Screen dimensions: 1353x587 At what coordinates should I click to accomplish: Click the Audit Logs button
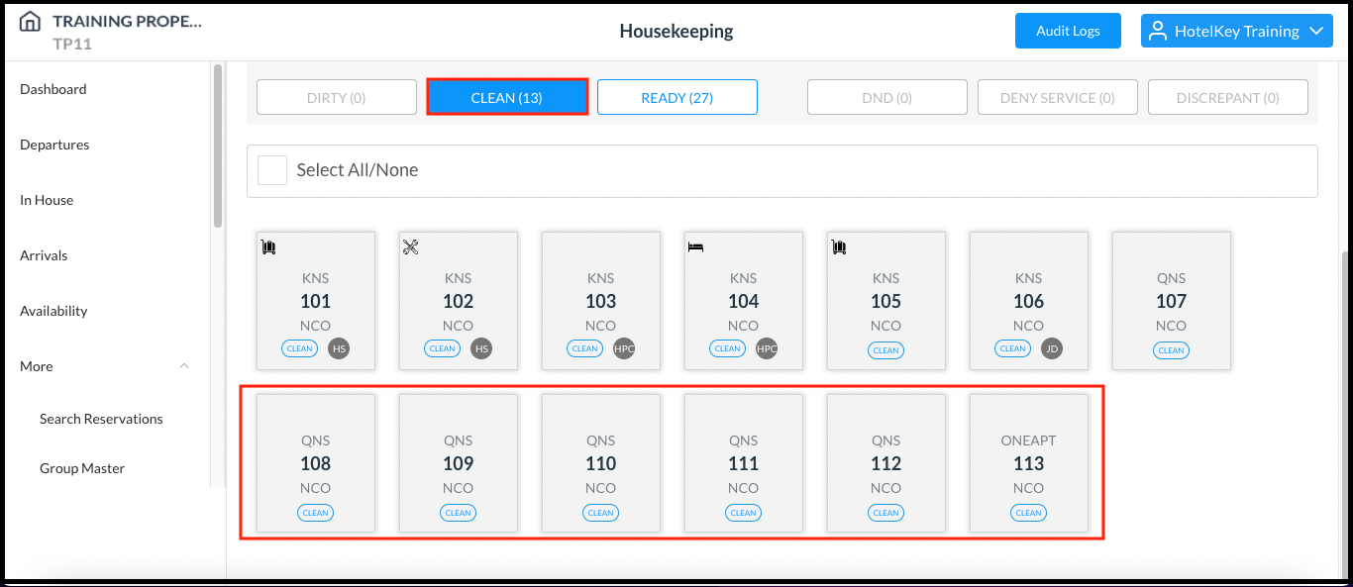pos(1068,31)
